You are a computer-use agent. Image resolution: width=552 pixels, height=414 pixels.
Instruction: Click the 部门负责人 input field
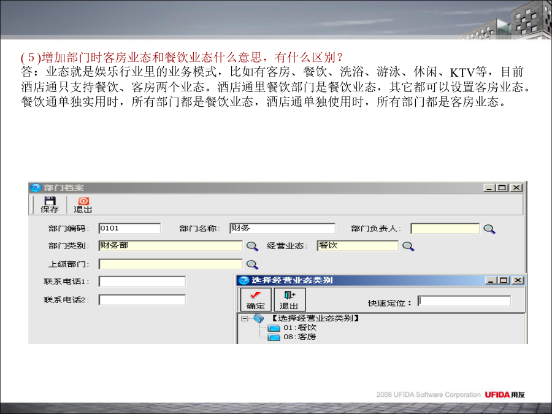445,229
